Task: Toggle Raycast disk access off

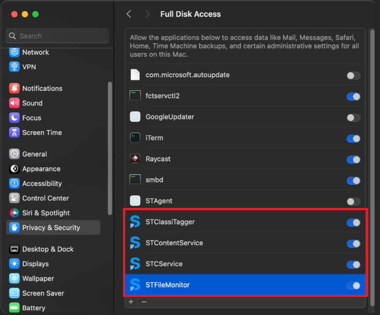Action: click(x=354, y=159)
